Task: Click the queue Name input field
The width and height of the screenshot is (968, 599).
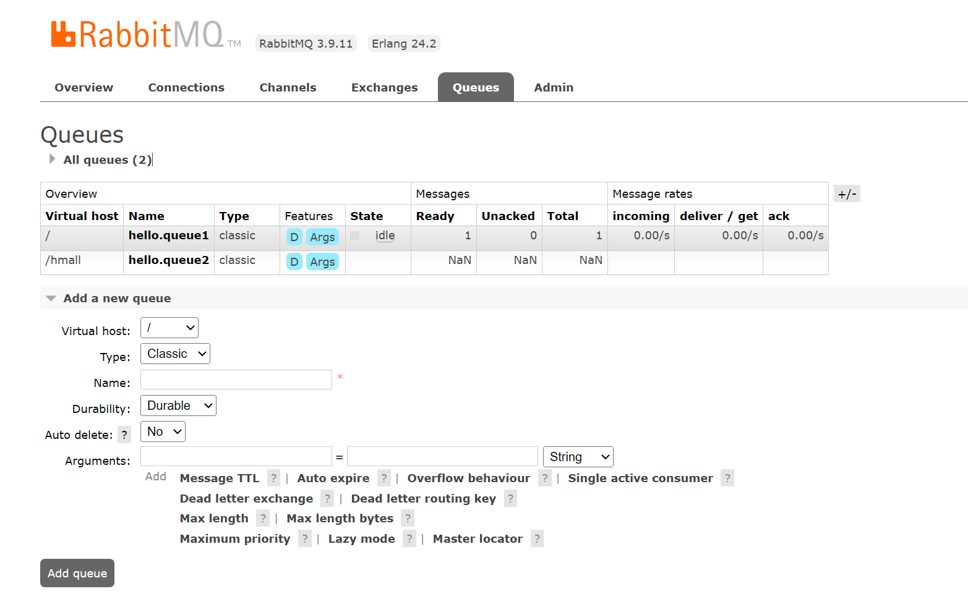Action: click(236, 380)
